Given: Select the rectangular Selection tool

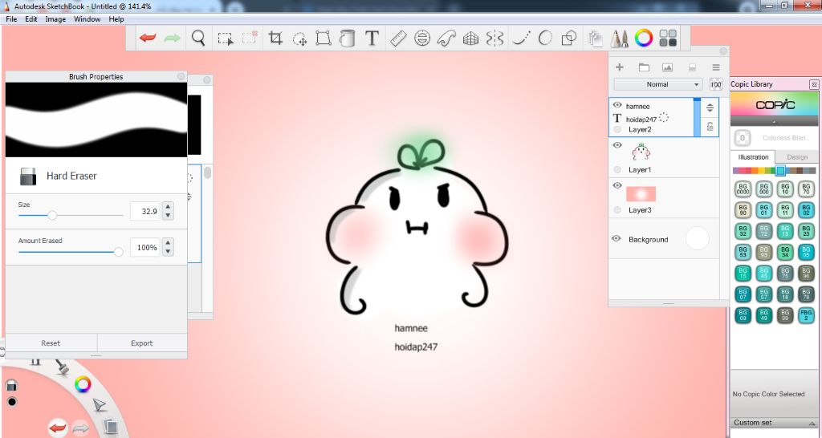Looking at the screenshot, I should click(x=226, y=39).
